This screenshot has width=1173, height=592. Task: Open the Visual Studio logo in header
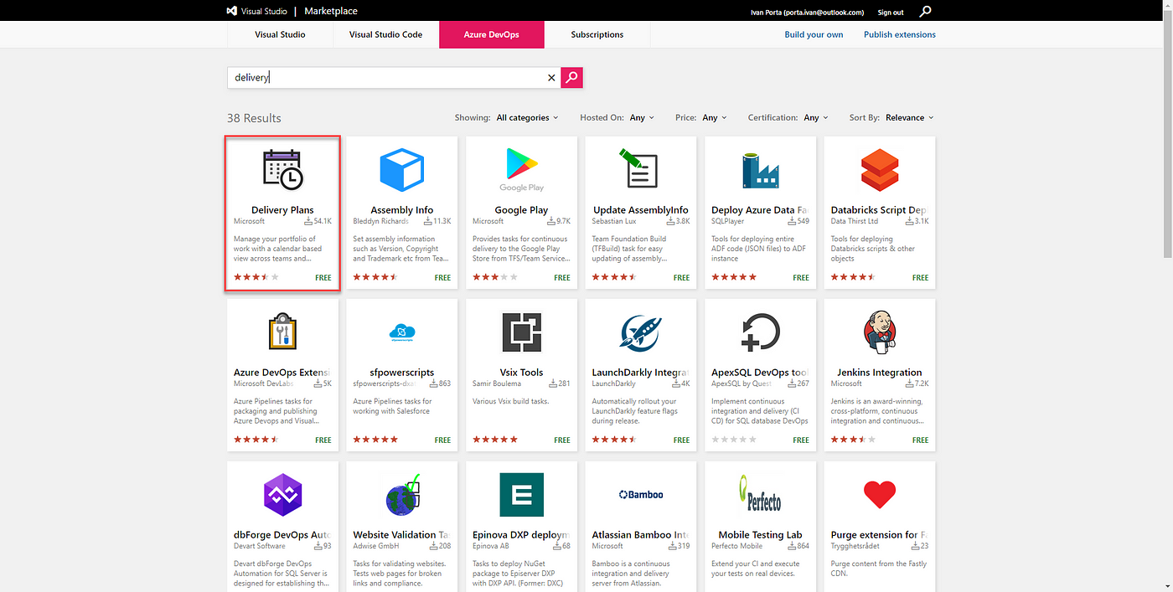[x=256, y=11]
